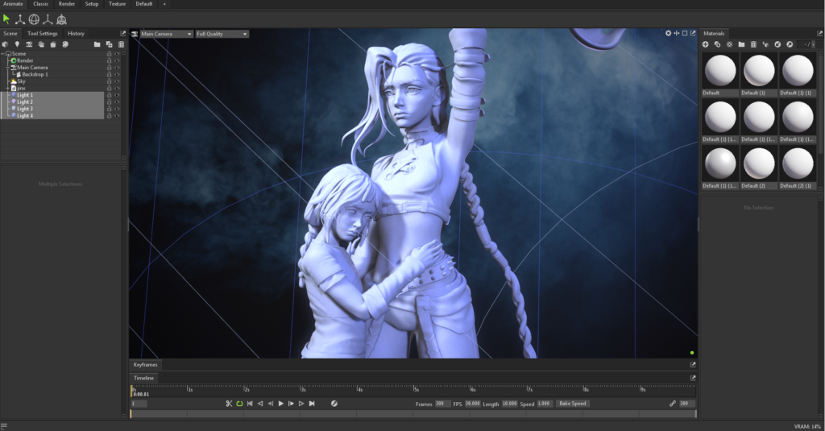Add a new workspace with plus tab

pos(164,4)
